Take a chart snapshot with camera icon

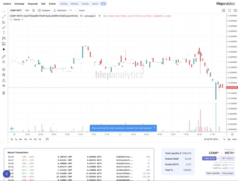(x=236, y=10)
